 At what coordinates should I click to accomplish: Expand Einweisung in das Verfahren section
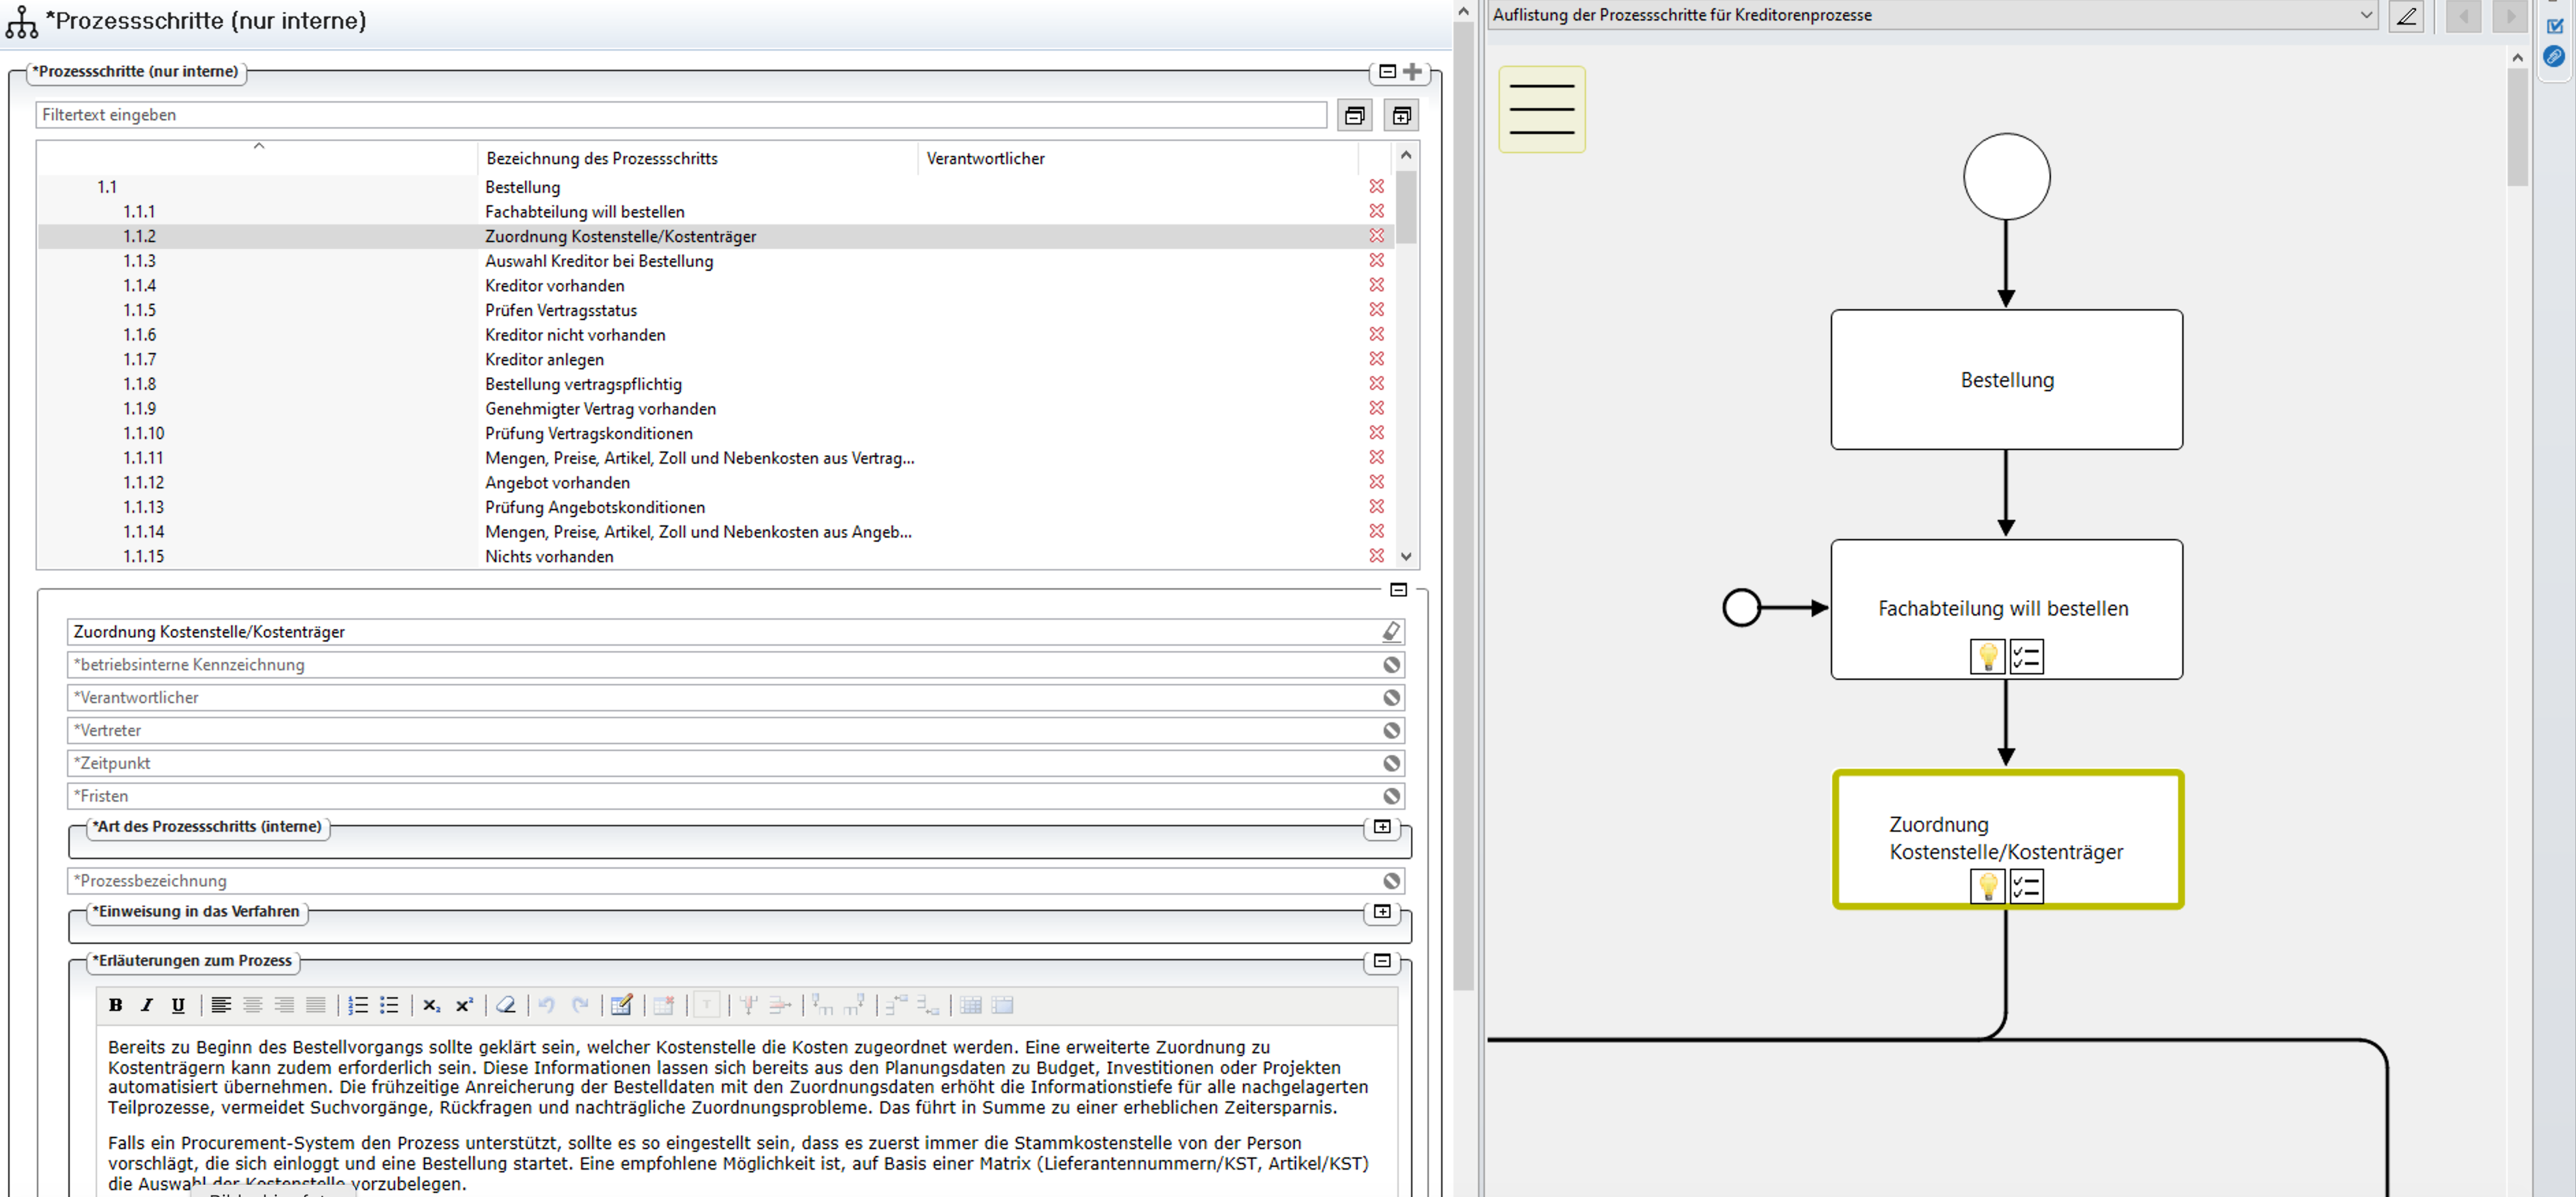pos(1382,911)
